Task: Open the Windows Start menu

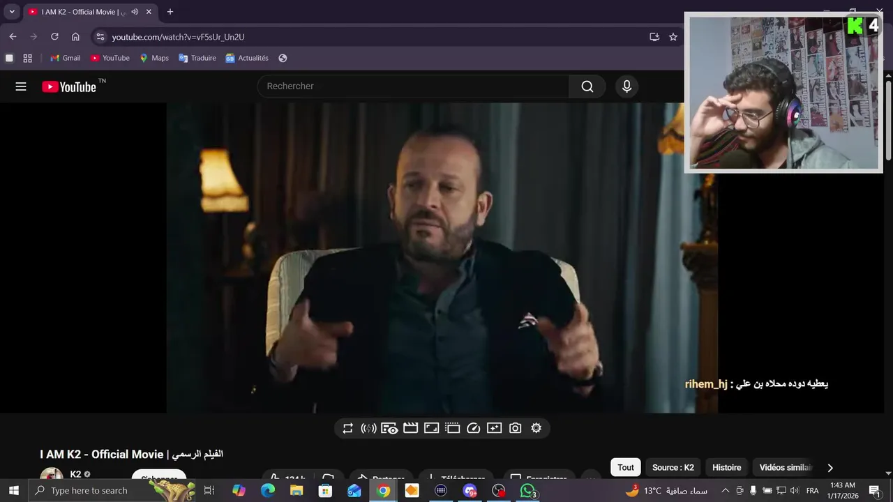Action: point(13,491)
